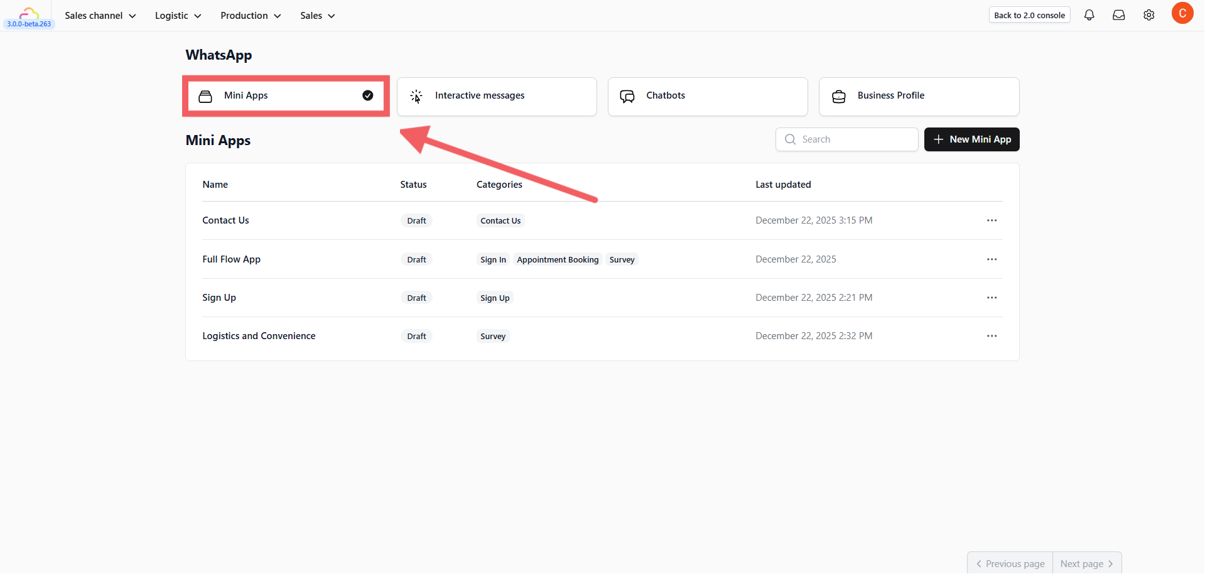Open more options for Full Flow App row
This screenshot has height=574, width=1205.
point(992,259)
